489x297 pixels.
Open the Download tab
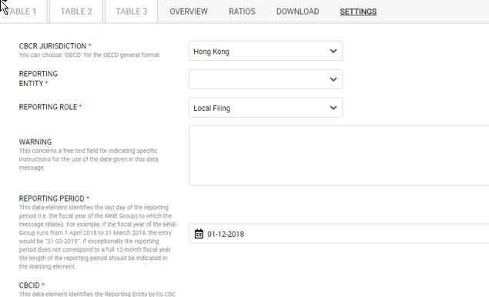click(x=297, y=12)
